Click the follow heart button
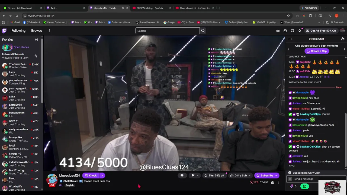 coord(182,175)
